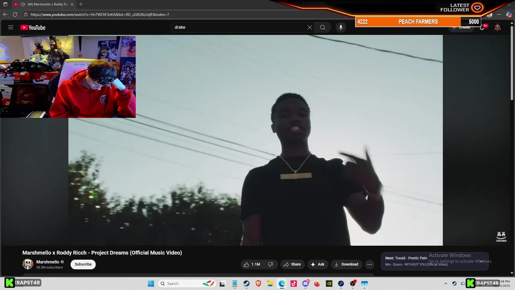The image size is (515, 290).
Task: Open the YouTube account avatar menu
Action: tap(498, 27)
